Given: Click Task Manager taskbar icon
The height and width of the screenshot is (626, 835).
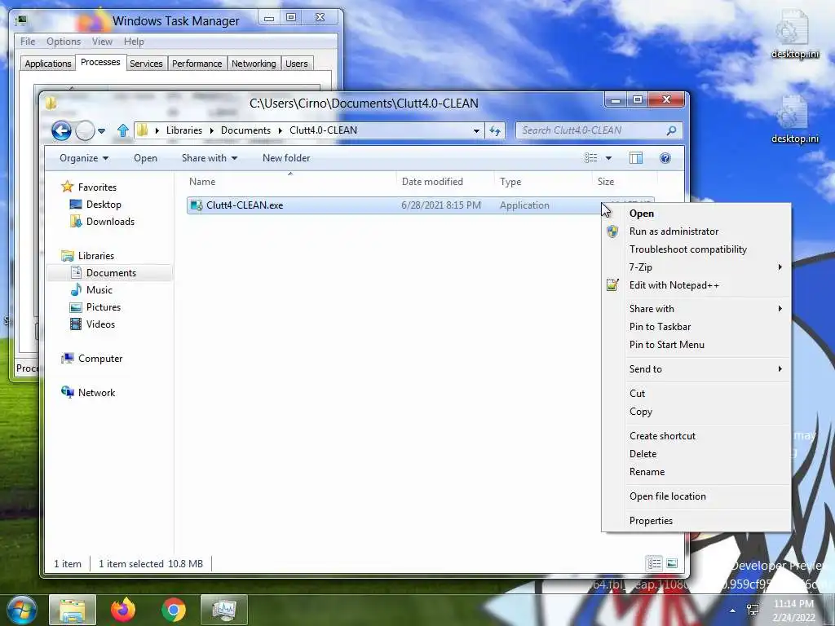Looking at the screenshot, I should tap(224, 610).
